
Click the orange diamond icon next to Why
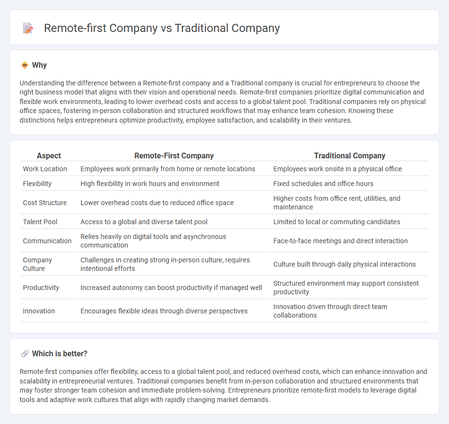[25, 65]
